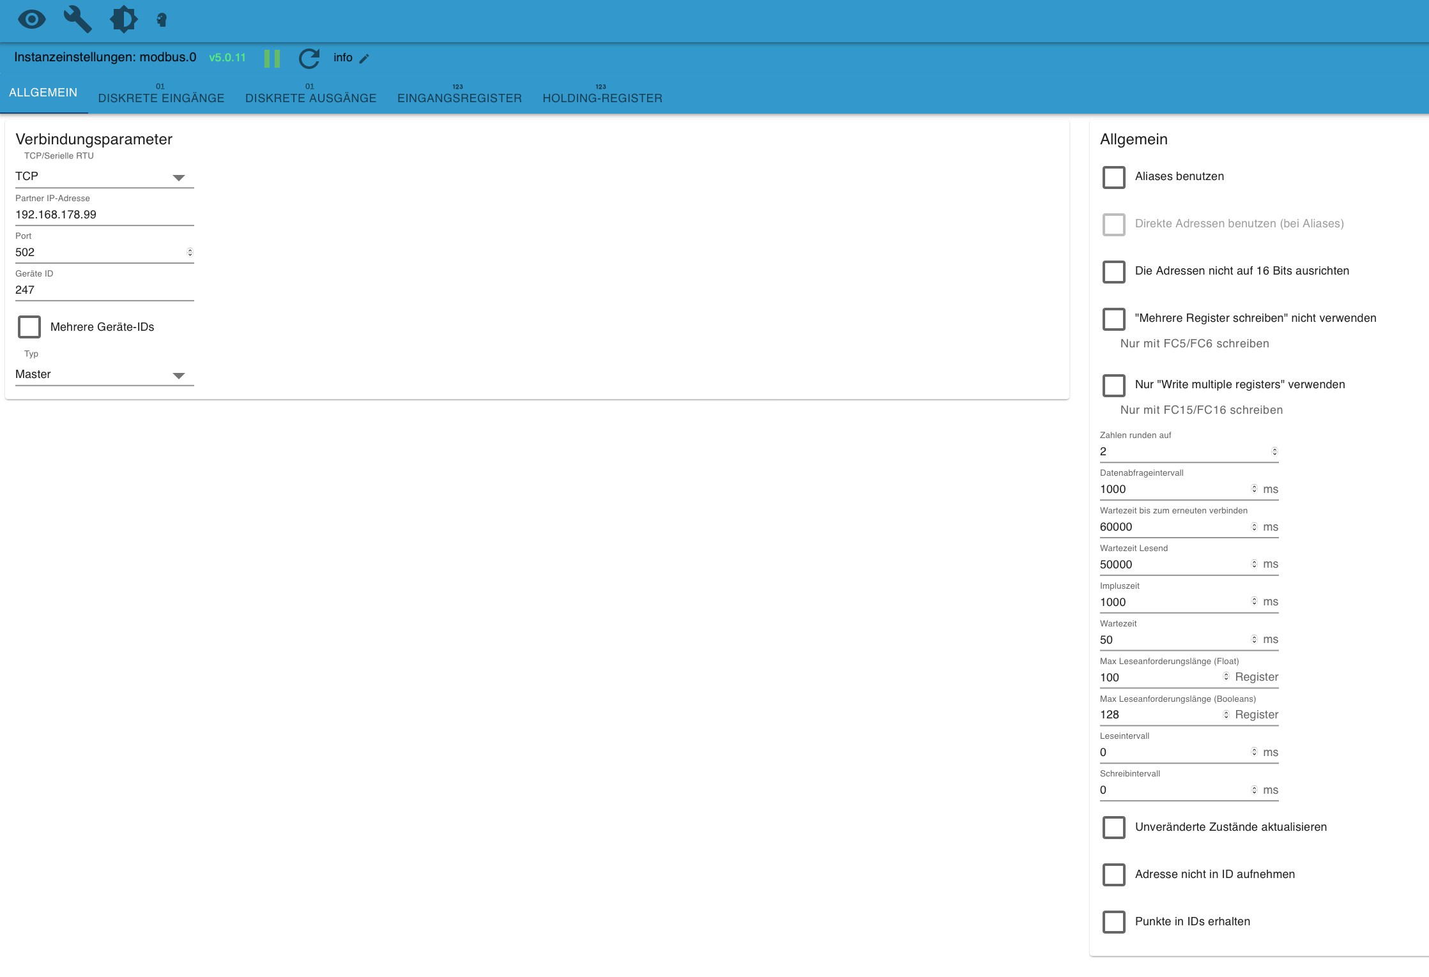Check the 'Mehrere Geräte-IDs' box
The height and width of the screenshot is (977, 1429).
[29, 327]
